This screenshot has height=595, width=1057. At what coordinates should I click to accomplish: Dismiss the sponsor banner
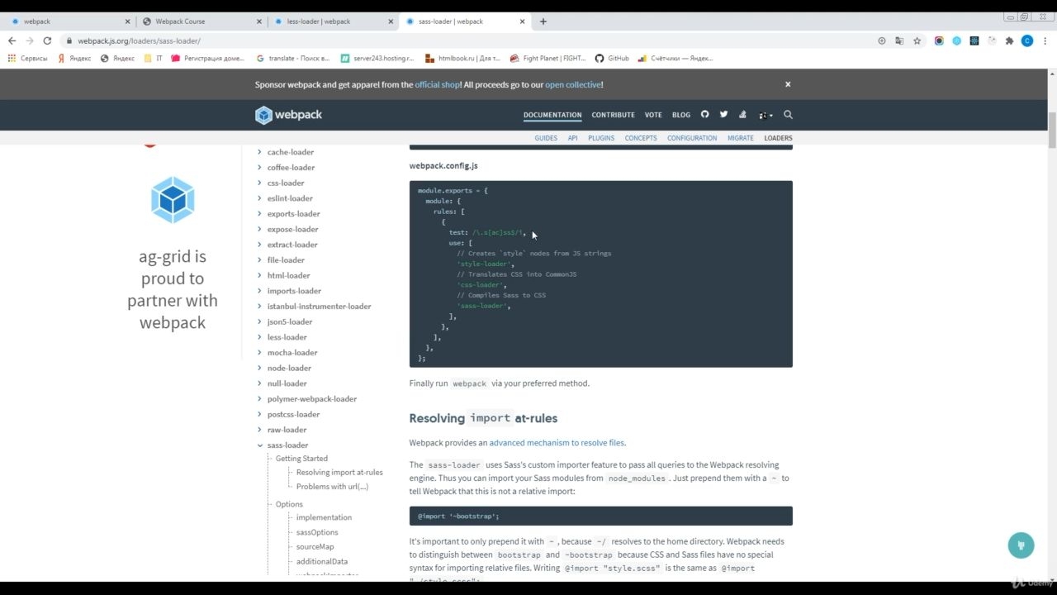click(788, 84)
